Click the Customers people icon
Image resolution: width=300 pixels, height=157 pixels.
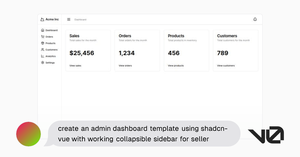pyautogui.click(x=42, y=50)
